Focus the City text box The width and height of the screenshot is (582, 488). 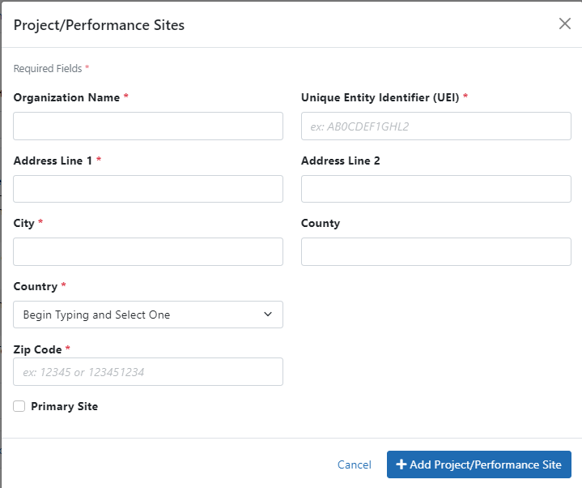(148, 251)
